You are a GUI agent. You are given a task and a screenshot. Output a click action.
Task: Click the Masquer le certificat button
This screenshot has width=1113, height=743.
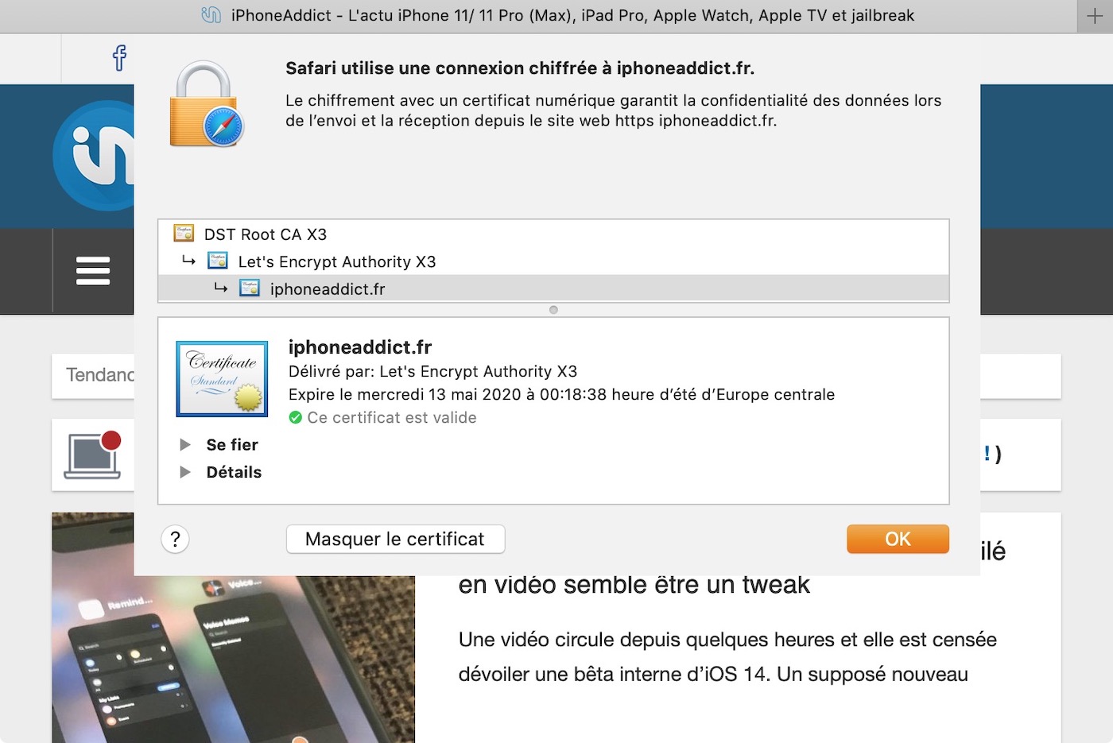pyautogui.click(x=395, y=539)
